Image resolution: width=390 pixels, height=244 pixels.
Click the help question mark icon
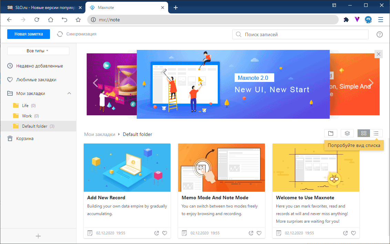point(380,34)
